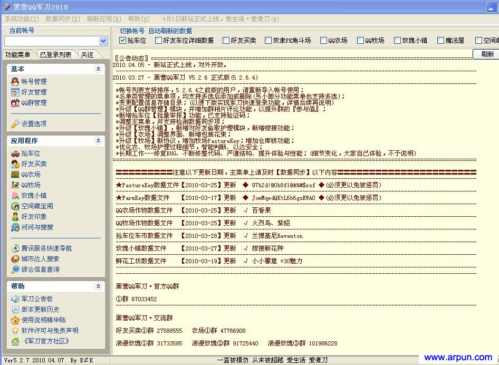
Task: Collapse the 应用程序 panel section
Action: pyautogui.click(x=98, y=141)
